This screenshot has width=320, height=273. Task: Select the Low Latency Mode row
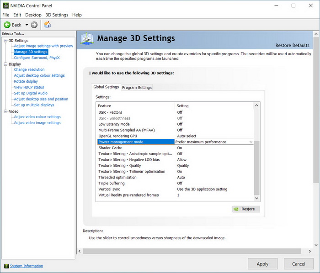pos(175,124)
